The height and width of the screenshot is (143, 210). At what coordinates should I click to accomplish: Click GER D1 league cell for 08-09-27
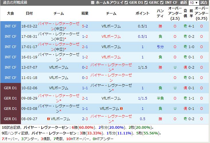click(x=10, y=119)
